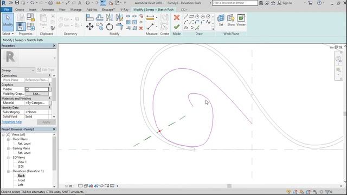The height and width of the screenshot is (195, 347).
Task: Click the Type a keyword search field
Action: point(235,3)
